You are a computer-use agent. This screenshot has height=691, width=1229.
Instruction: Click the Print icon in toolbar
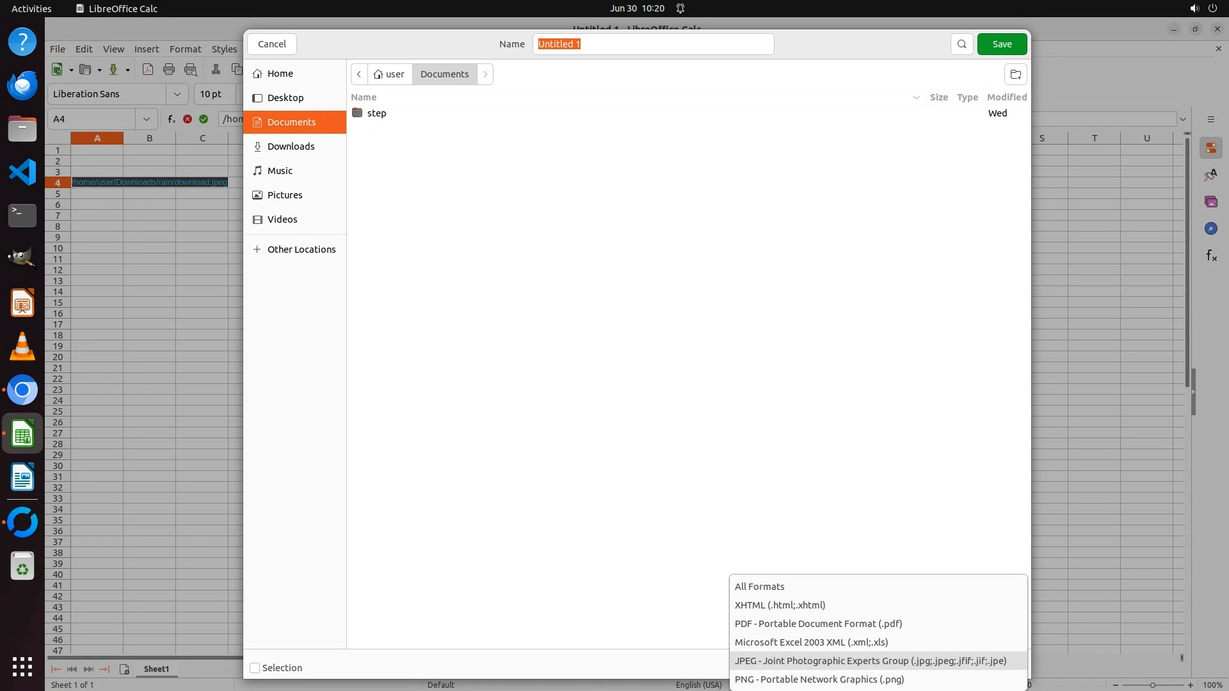coord(169,70)
